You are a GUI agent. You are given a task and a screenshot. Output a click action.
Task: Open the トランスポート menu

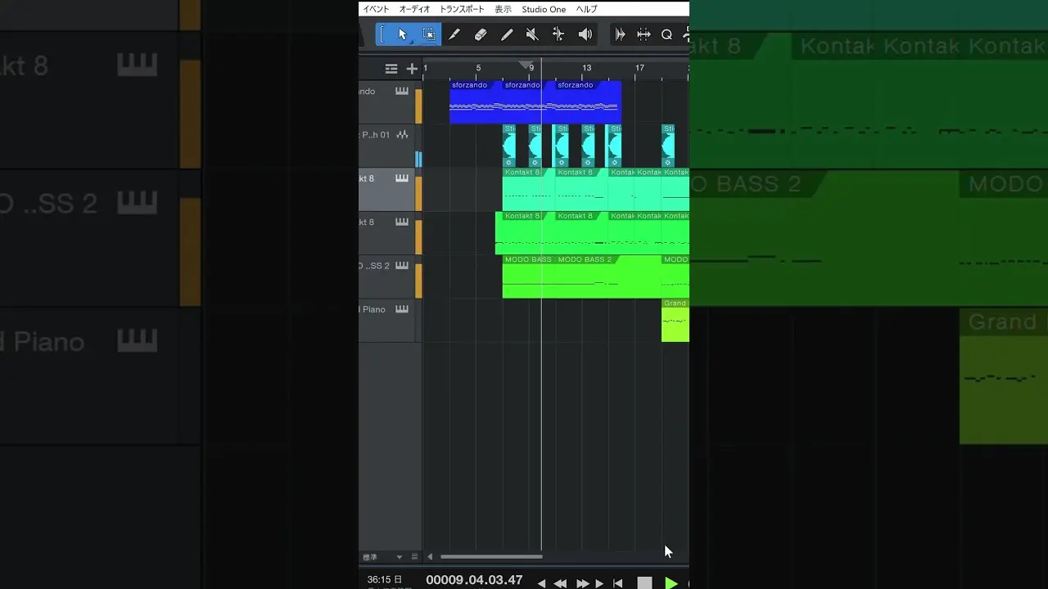[x=462, y=9]
